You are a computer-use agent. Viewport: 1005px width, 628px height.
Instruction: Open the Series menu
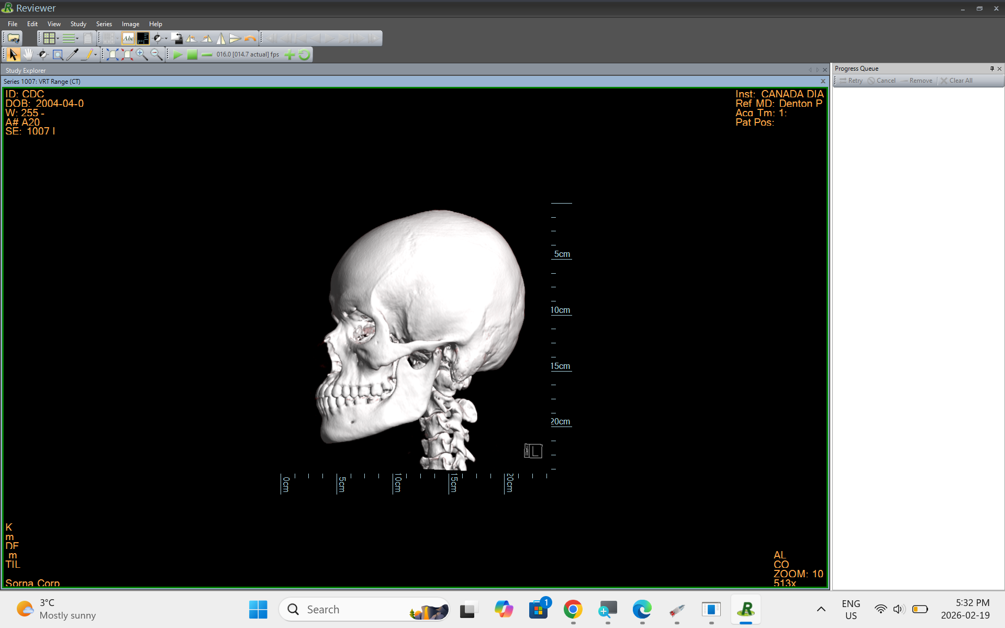[x=104, y=24]
